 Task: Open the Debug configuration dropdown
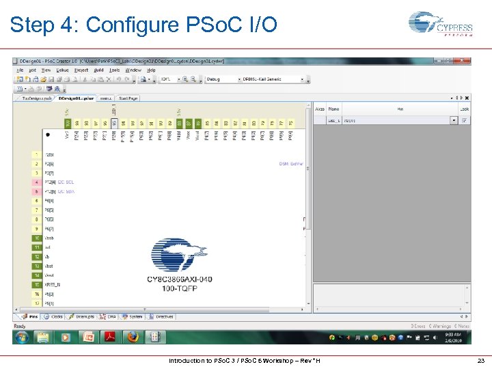(239, 79)
